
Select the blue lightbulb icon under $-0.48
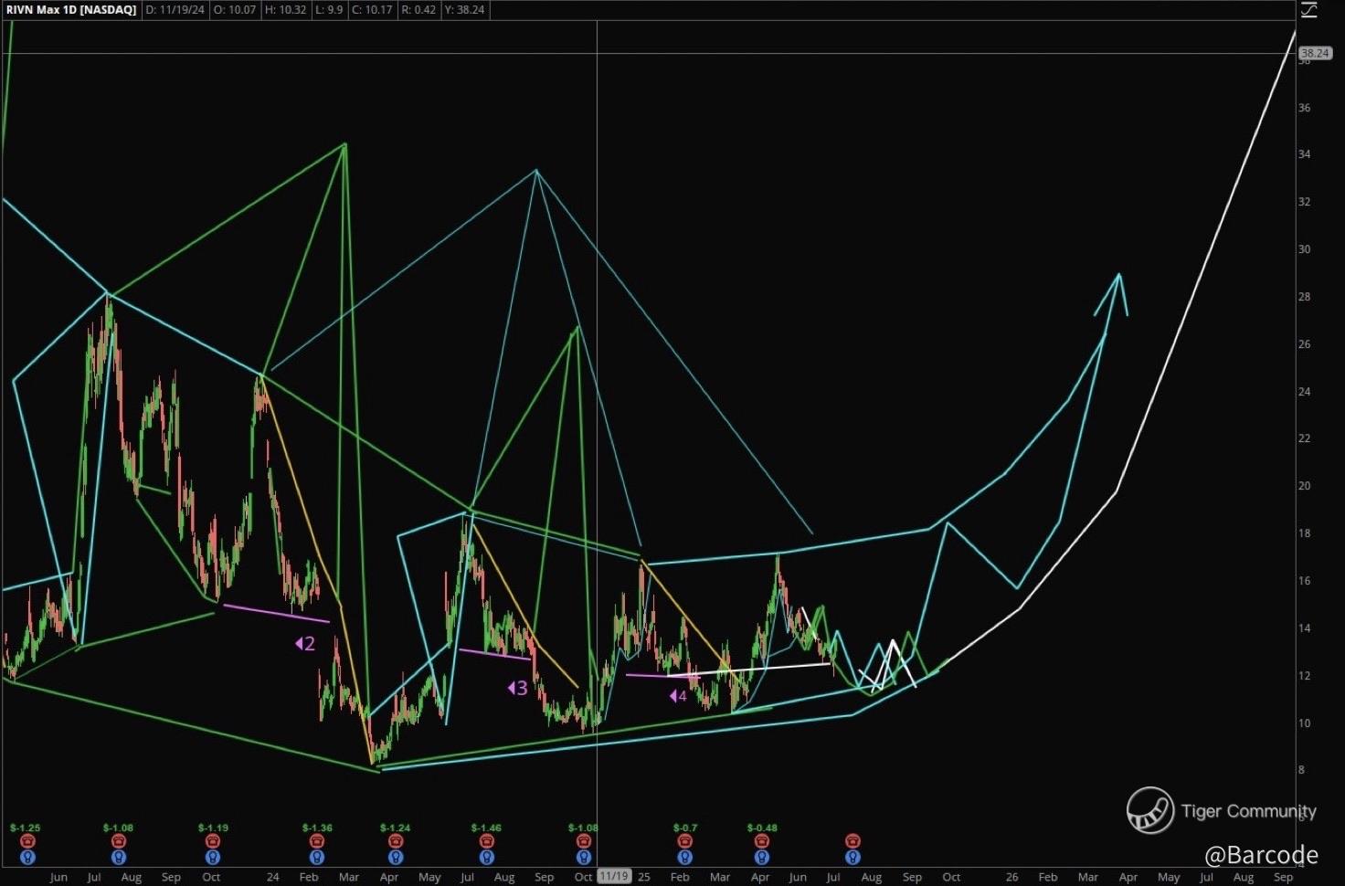click(762, 858)
